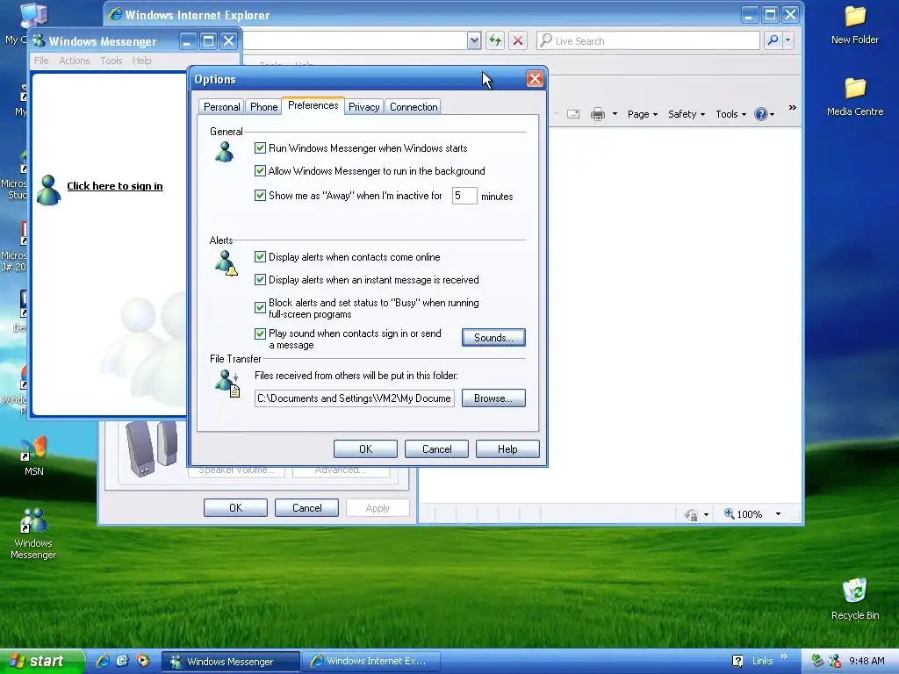The image size is (899, 674).
Task: Toggle Play sound when contacts sign in
Action: click(260, 333)
